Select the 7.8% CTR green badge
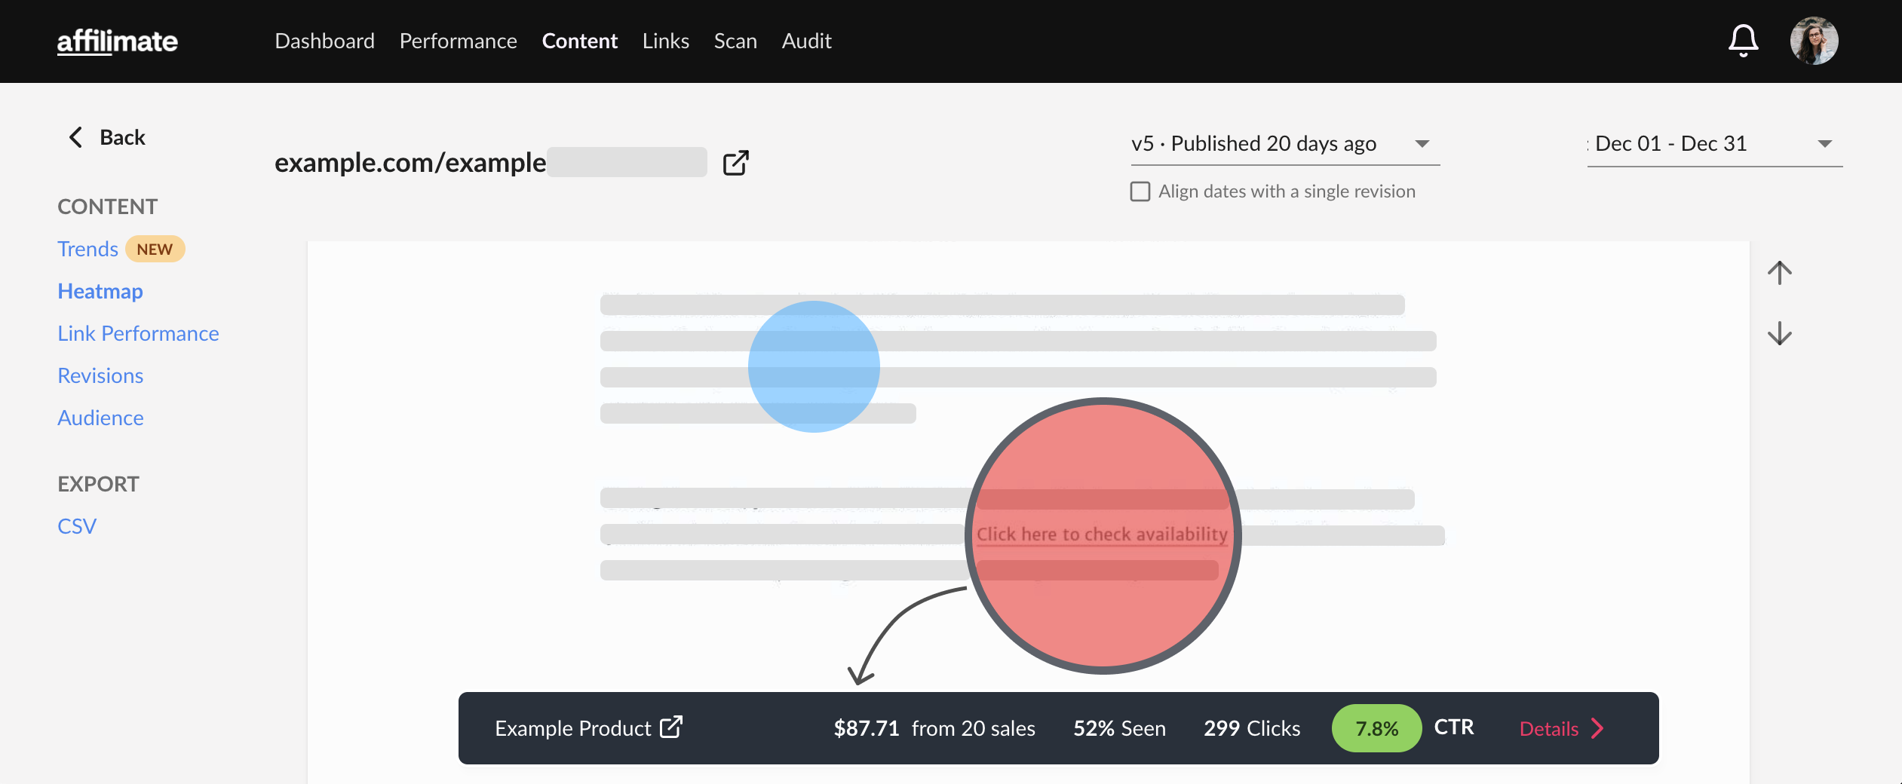The width and height of the screenshot is (1902, 784). pyautogui.click(x=1376, y=728)
